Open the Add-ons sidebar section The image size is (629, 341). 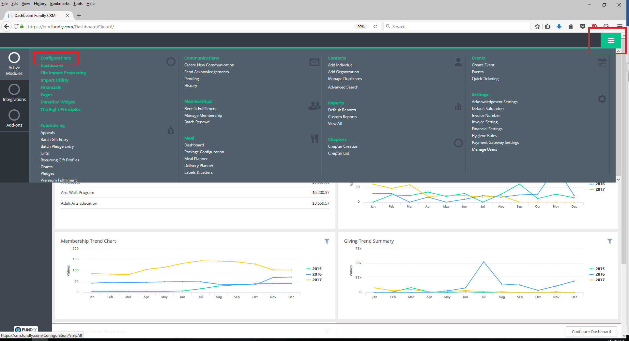[14, 119]
